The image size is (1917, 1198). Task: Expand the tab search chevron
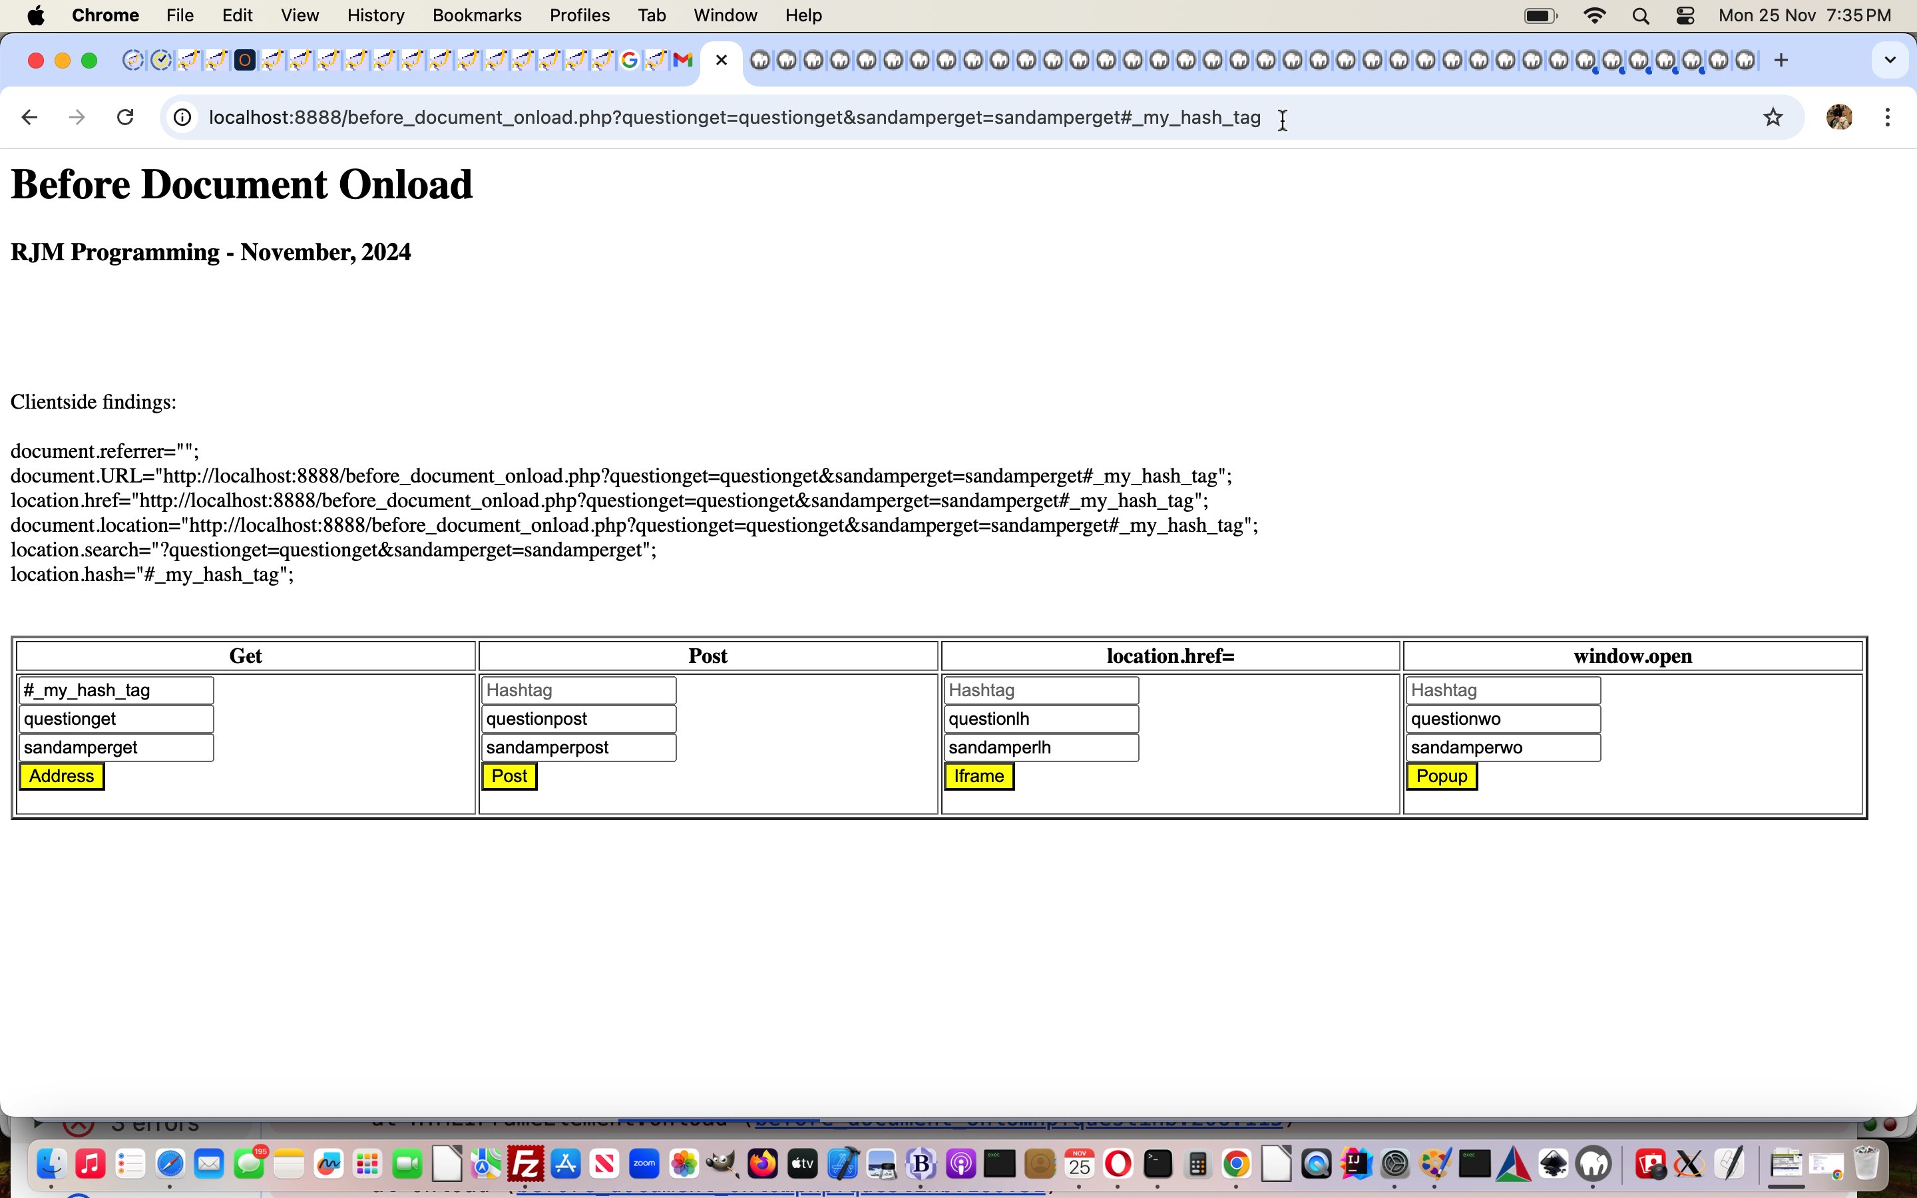pyautogui.click(x=1890, y=60)
